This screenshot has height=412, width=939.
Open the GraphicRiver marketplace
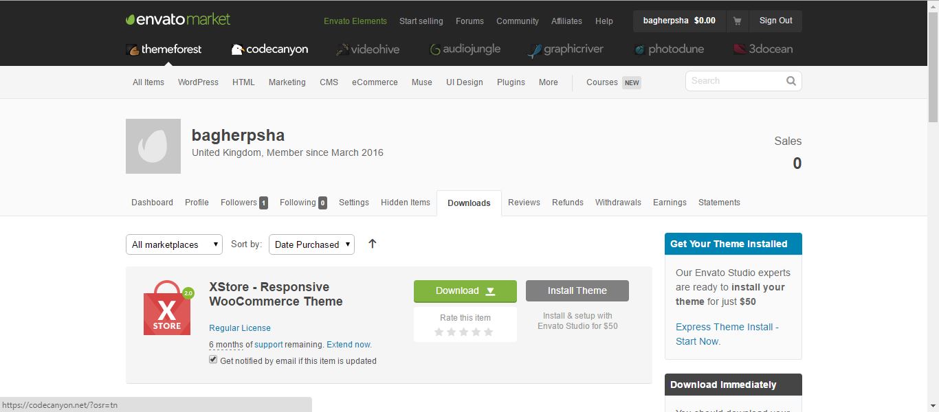tap(565, 49)
